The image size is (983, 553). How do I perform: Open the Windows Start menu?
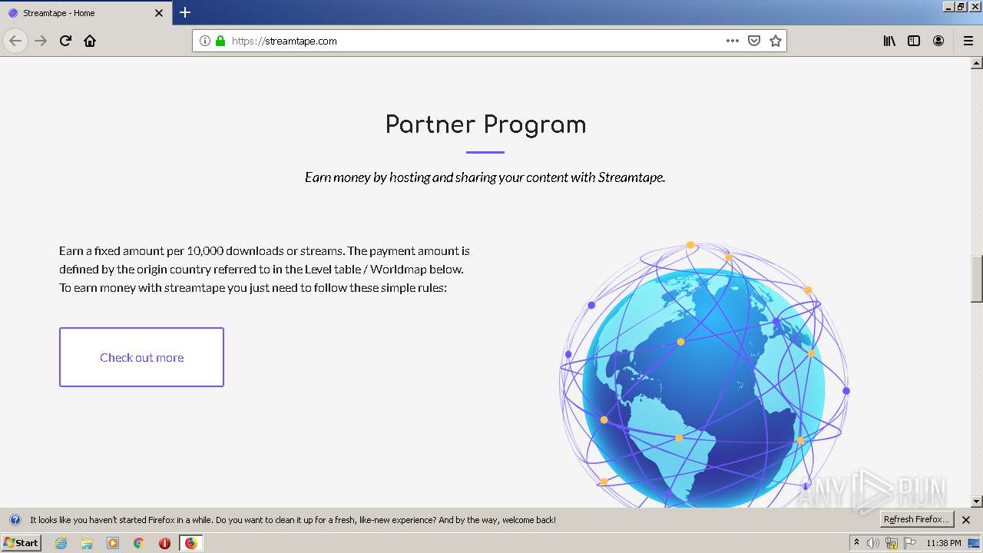click(x=22, y=543)
